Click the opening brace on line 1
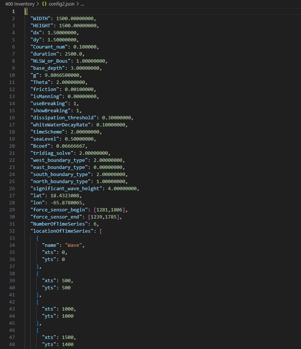This screenshot has height=349, width=301. tap(26, 11)
